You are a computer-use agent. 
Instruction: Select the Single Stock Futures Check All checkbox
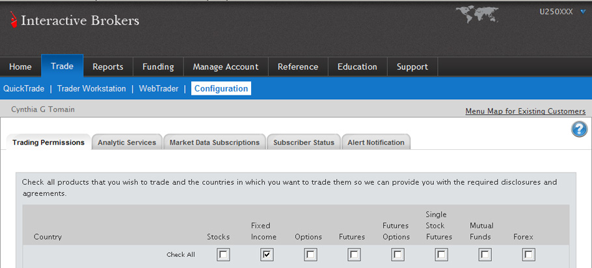(441, 255)
